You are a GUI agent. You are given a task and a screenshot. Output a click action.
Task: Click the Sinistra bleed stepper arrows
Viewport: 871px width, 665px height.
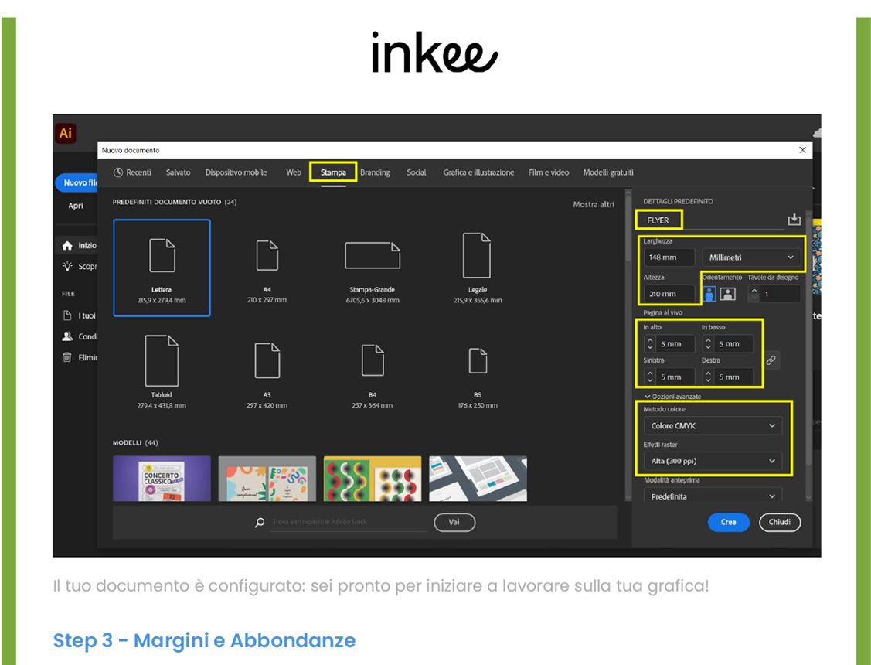click(650, 377)
